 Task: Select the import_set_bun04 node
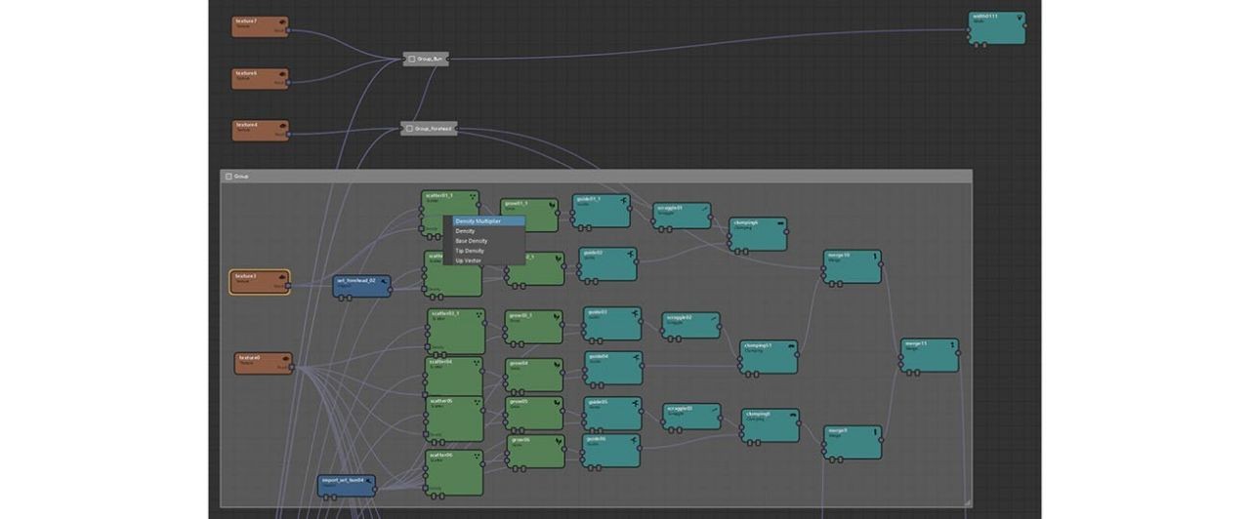coord(346,485)
